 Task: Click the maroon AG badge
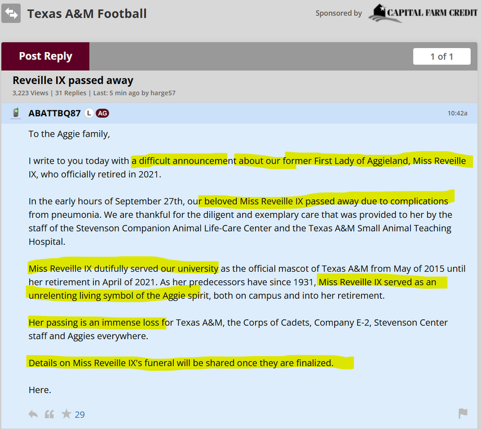tap(102, 113)
